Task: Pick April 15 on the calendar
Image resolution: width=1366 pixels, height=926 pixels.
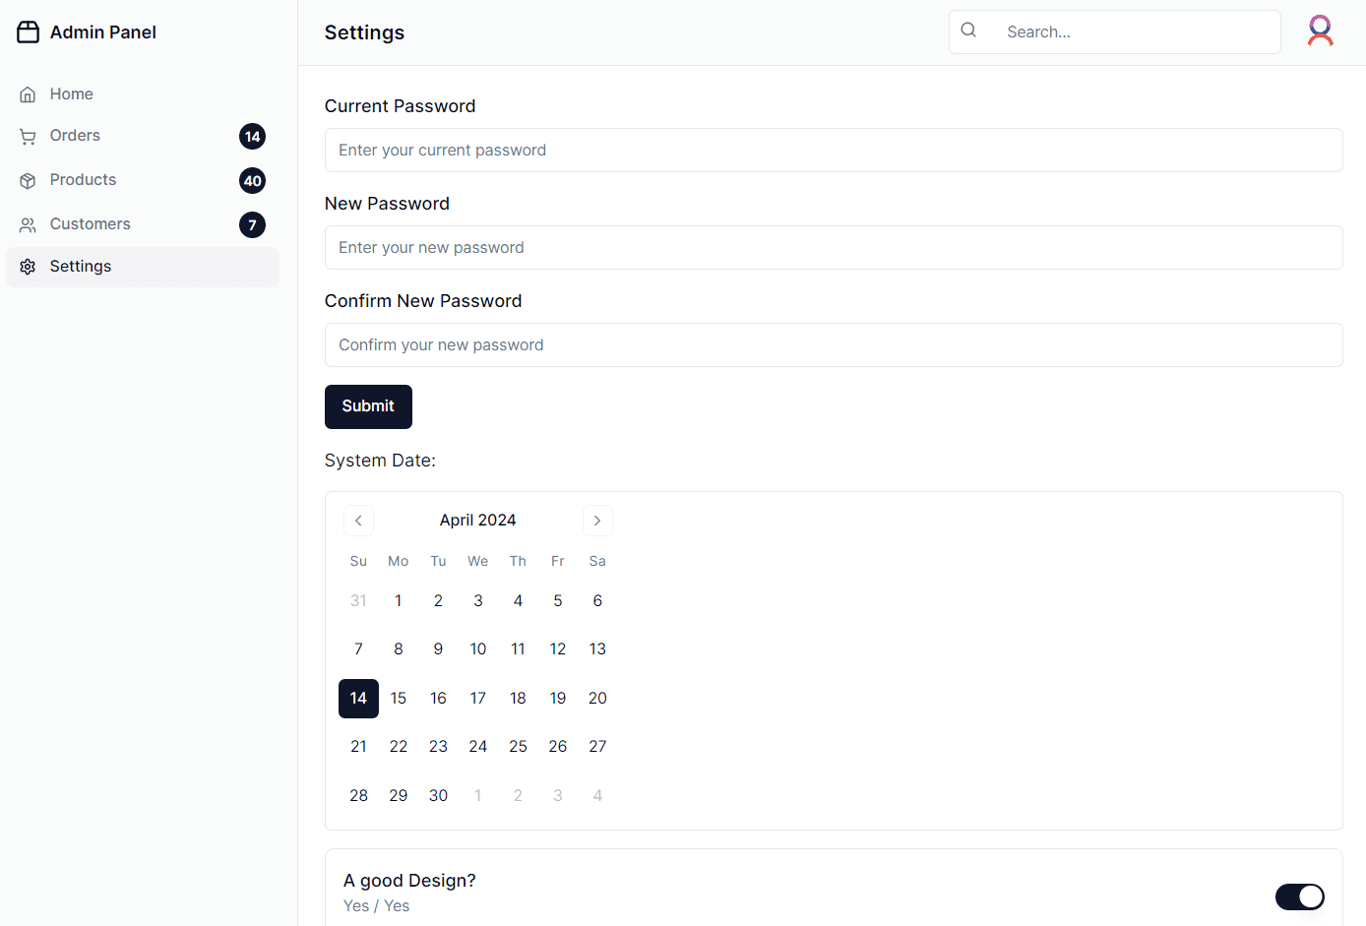Action: [399, 699]
